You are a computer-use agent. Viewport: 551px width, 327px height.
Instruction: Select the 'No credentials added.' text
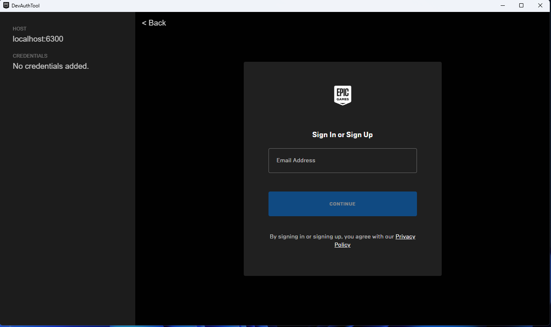[51, 66]
